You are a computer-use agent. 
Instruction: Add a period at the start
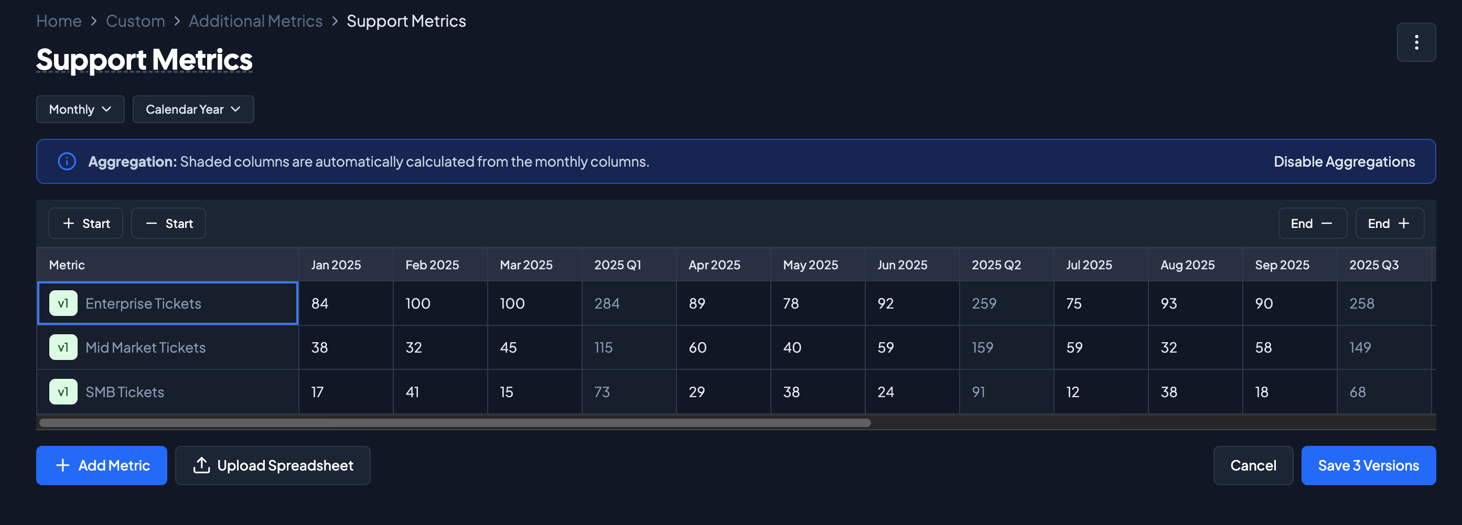click(85, 223)
